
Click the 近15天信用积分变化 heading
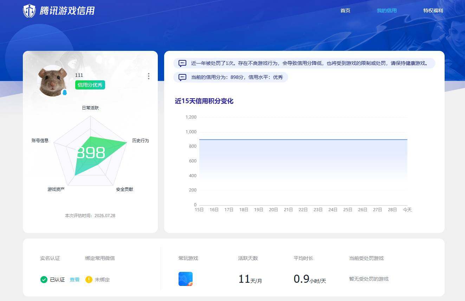[x=204, y=101]
